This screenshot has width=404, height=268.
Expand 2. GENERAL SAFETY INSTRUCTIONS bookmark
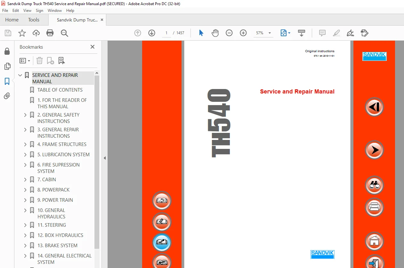click(x=25, y=115)
